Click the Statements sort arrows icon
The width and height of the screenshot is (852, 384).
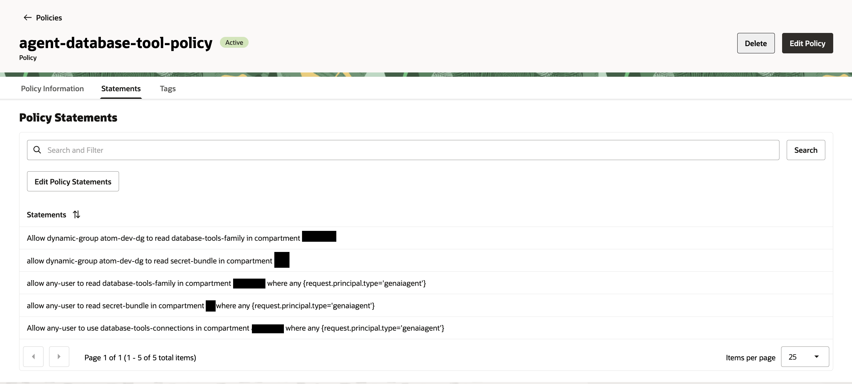pyautogui.click(x=76, y=214)
